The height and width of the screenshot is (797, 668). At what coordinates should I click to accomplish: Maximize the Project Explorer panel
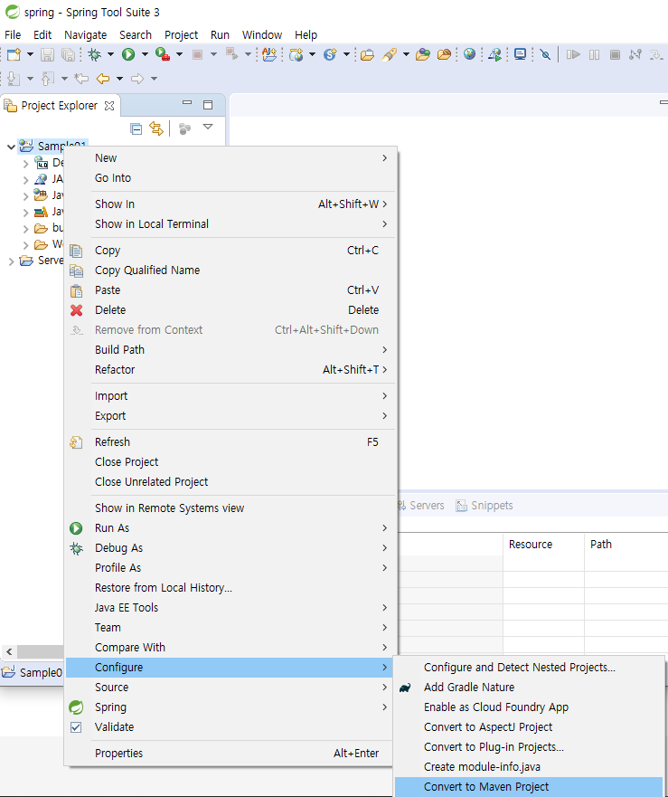pyautogui.click(x=208, y=105)
